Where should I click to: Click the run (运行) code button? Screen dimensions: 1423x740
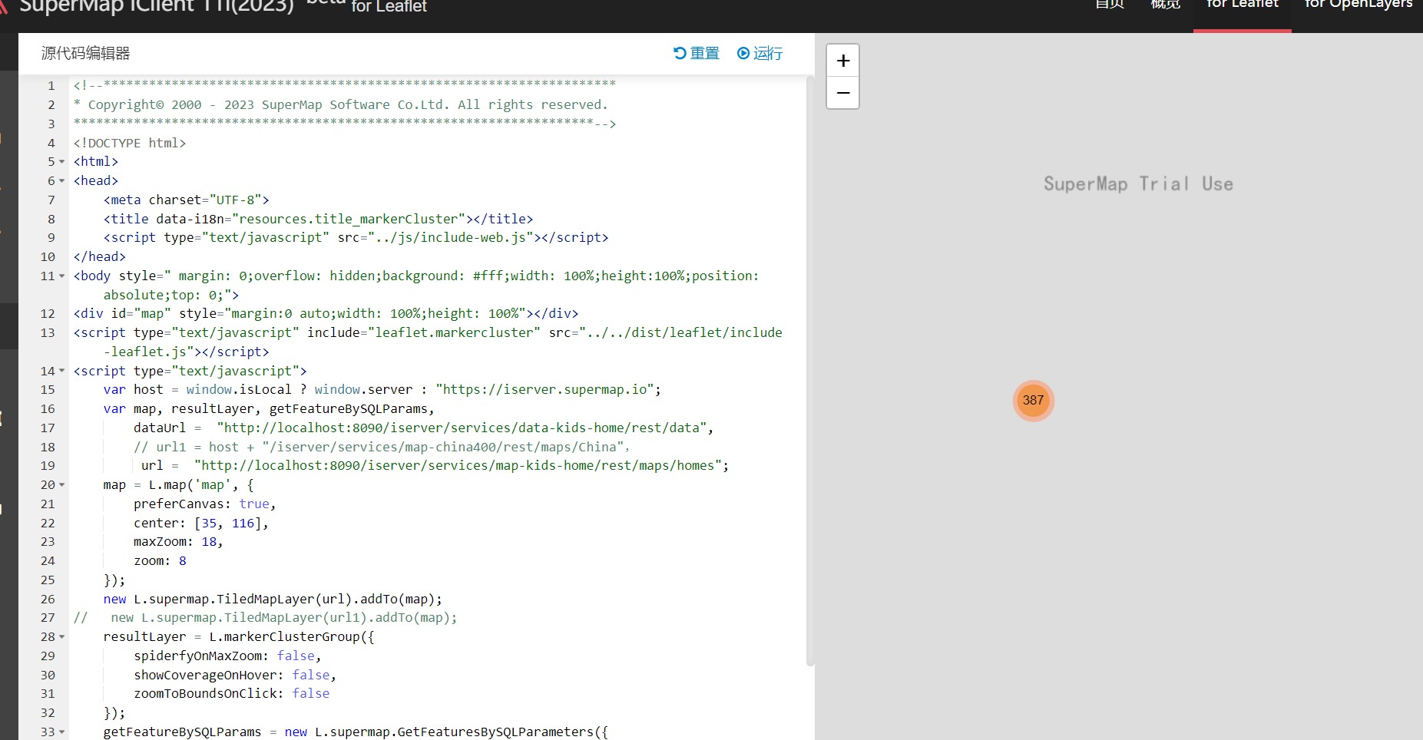[x=759, y=53]
